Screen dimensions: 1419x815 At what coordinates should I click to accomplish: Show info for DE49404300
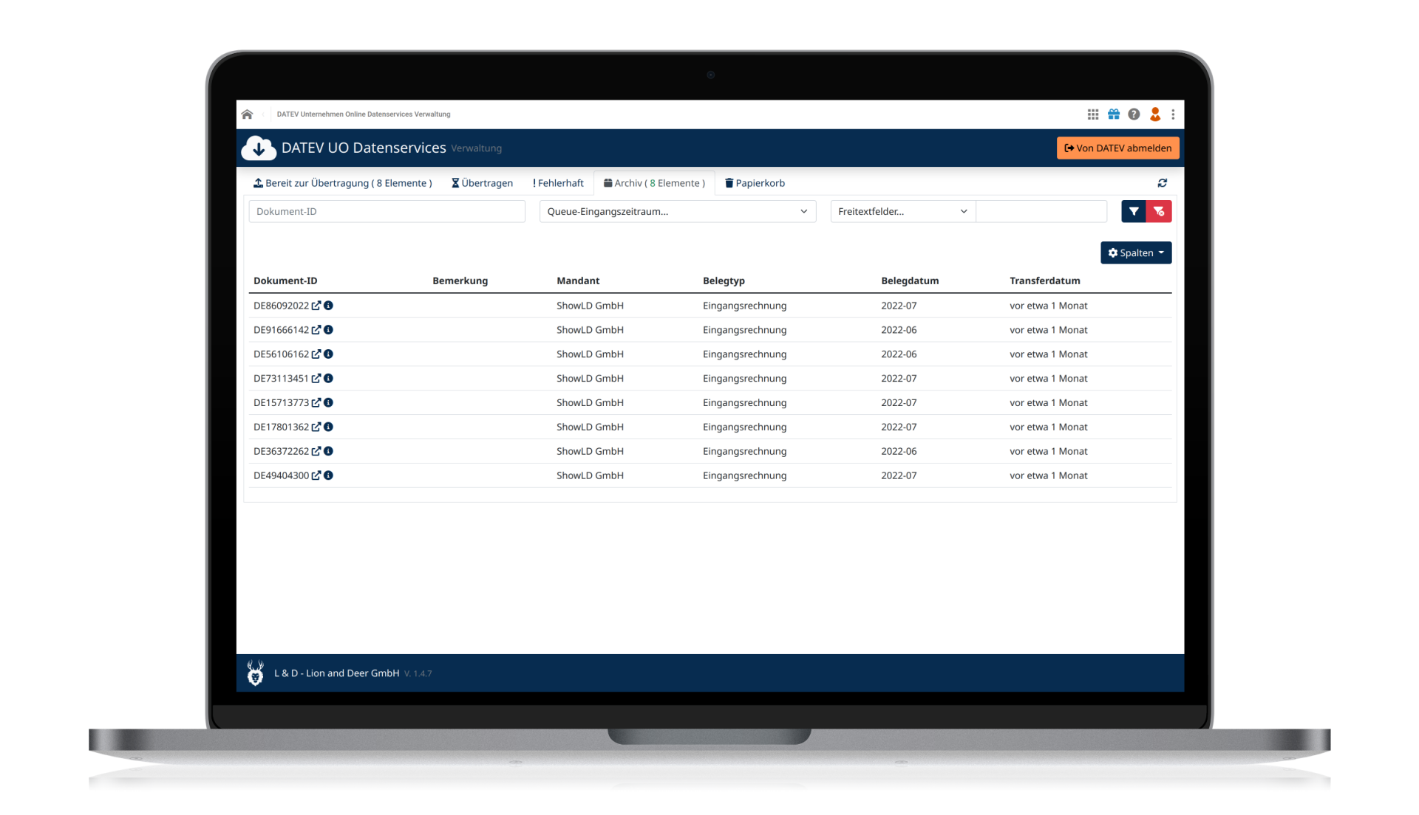point(329,475)
